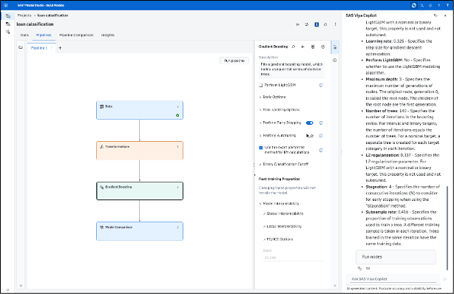Run the Gradient Boosting node play icon

(303, 47)
